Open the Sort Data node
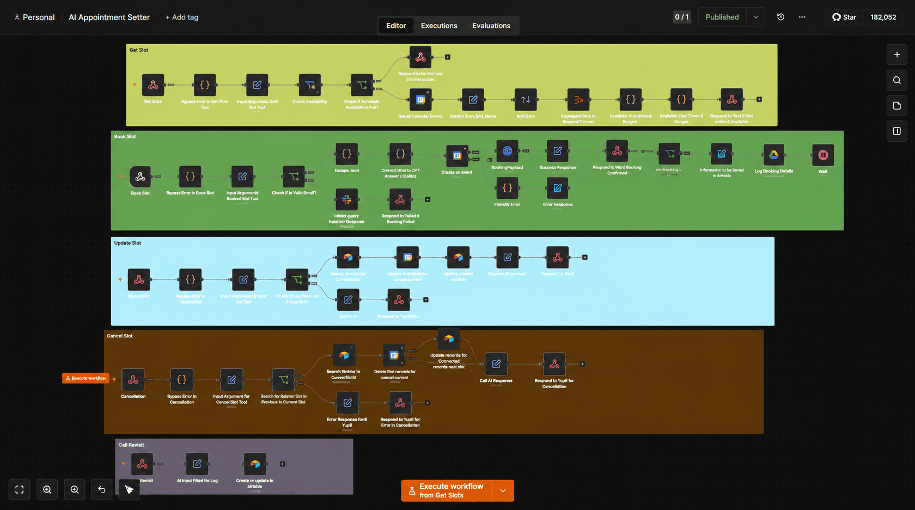The width and height of the screenshot is (915, 510). [x=526, y=100]
